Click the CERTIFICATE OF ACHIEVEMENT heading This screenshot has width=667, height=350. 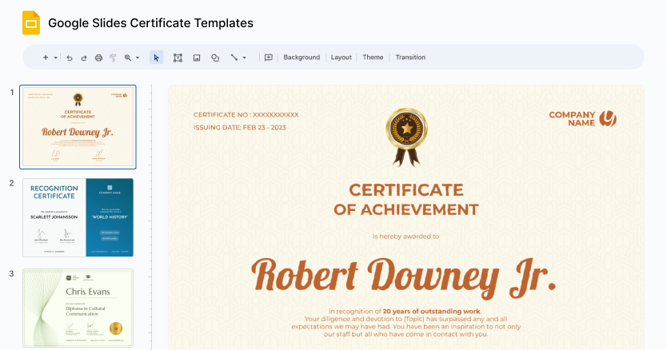click(x=406, y=200)
